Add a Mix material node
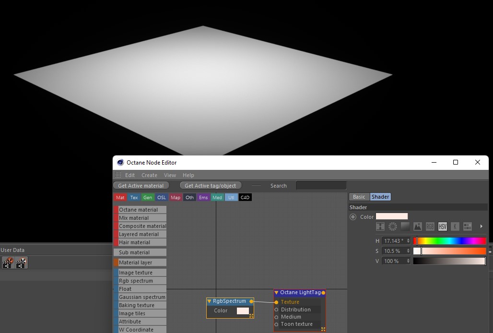 [140, 218]
